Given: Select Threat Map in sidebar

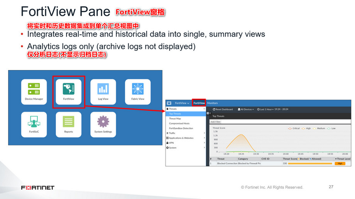Looking at the screenshot, I should click(175, 119).
